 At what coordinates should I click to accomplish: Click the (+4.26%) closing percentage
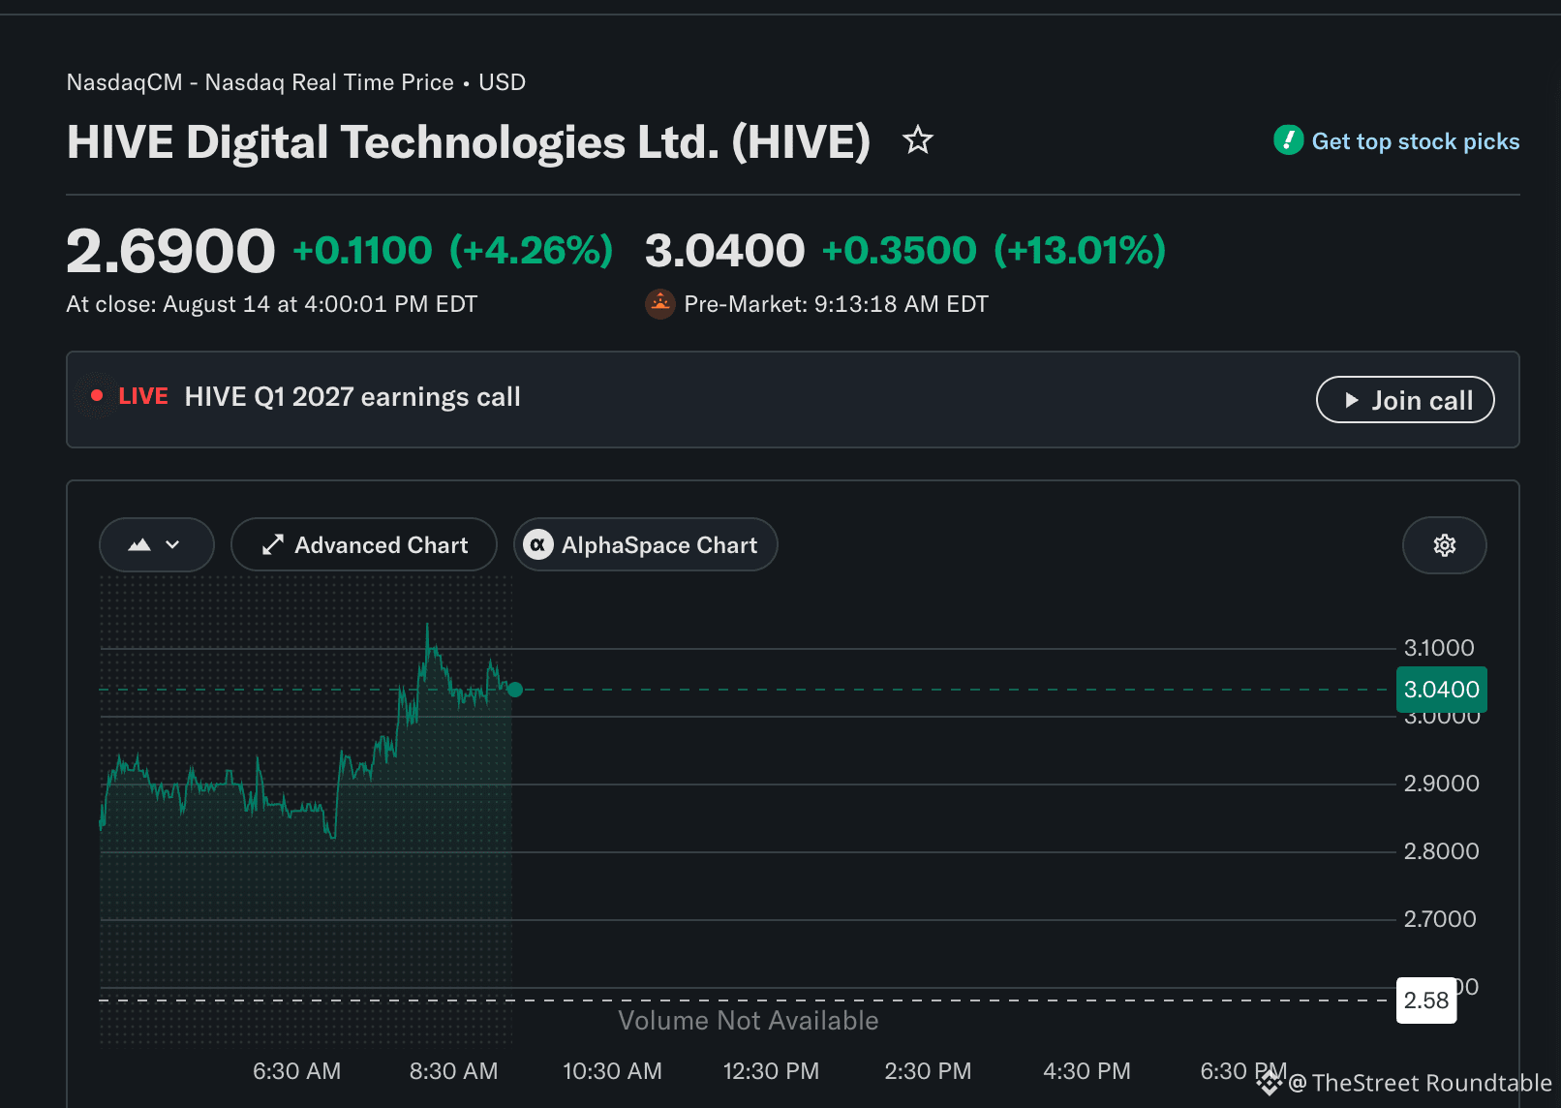click(x=532, y=251)
